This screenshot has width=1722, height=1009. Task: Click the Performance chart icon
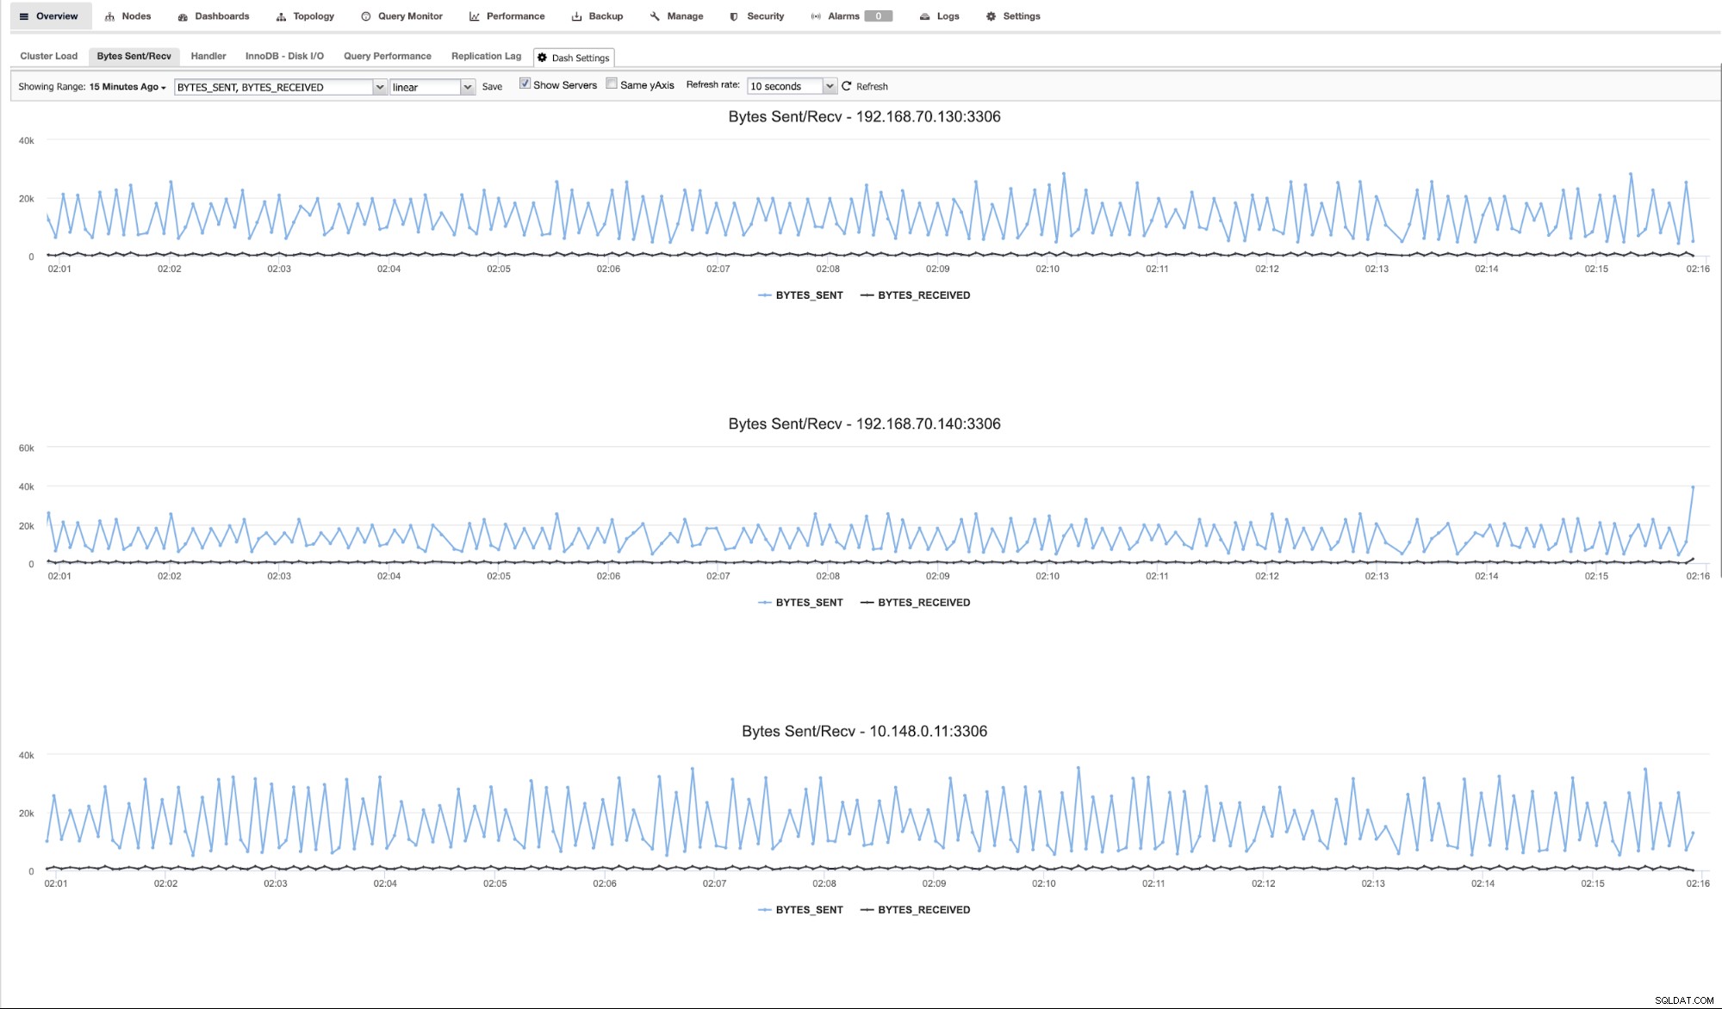tap(475, 16)
